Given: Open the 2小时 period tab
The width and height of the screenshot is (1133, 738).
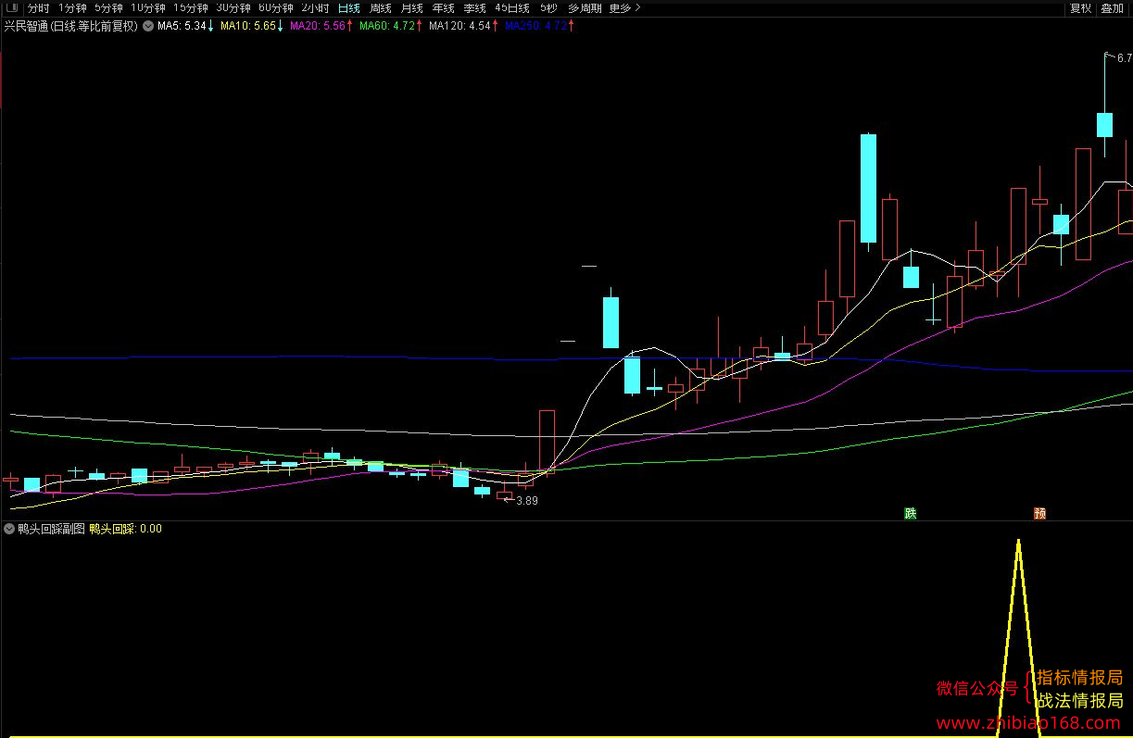Looking at the screenshot, I should 316,8.
